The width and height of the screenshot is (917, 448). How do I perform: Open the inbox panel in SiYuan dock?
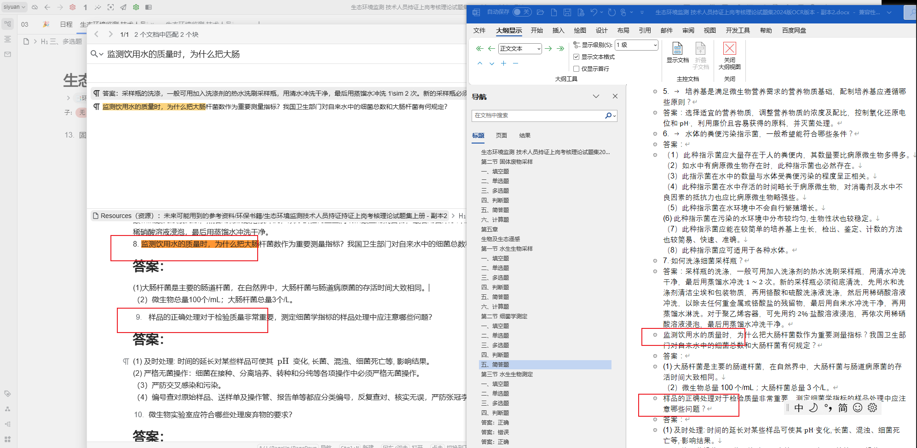pyautogui.click(x=7, y=54)
